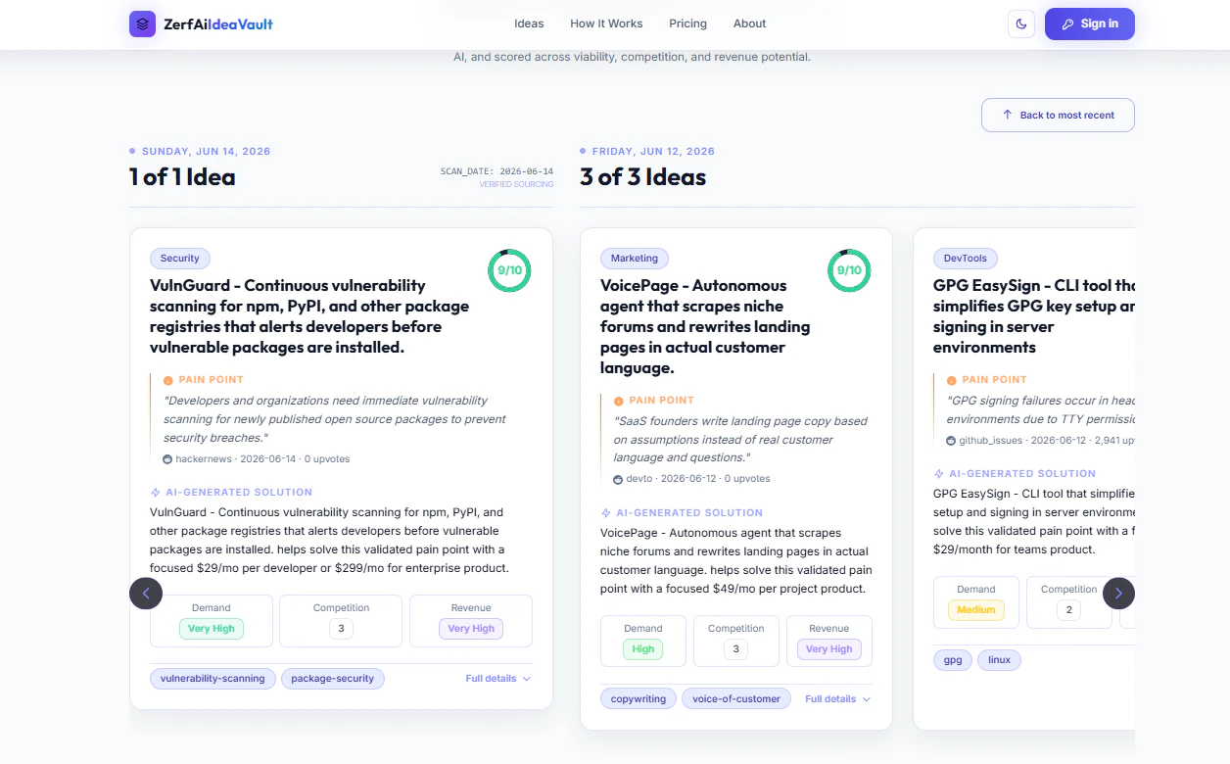This screenshot has width=1230, height=764.
Task: Click the 9/10 score ring on VoicePage
Action: [849, 270]
